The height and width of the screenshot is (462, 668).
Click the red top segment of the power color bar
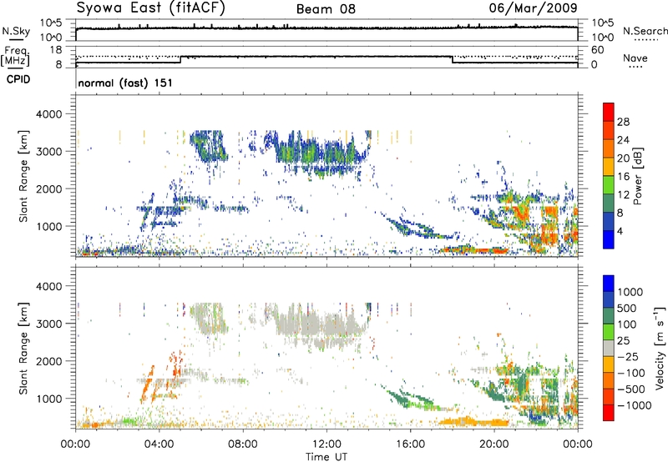click(609, 112)
